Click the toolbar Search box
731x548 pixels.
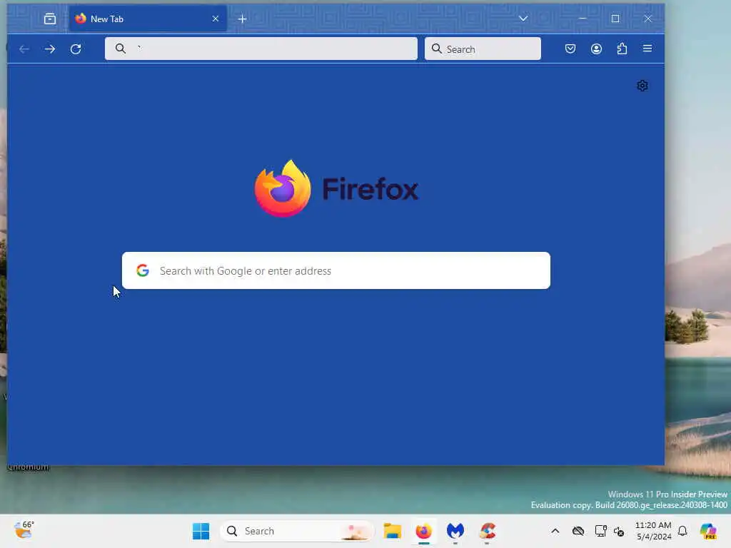tap(483, 49)
